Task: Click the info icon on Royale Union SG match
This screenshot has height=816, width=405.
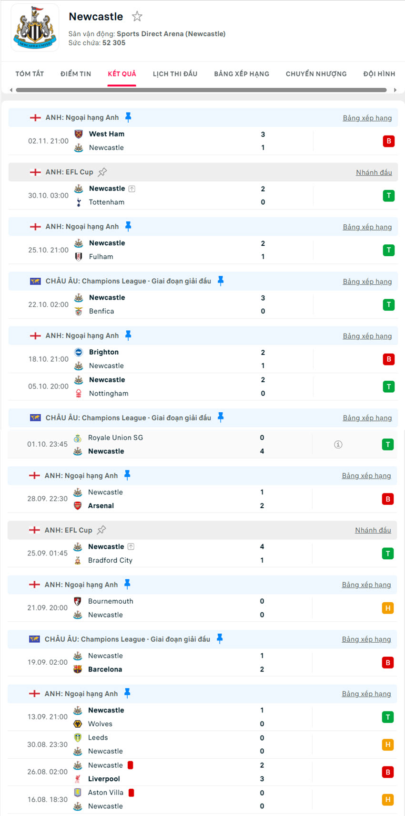Action: pyautogui.click(x=338, y=444)
